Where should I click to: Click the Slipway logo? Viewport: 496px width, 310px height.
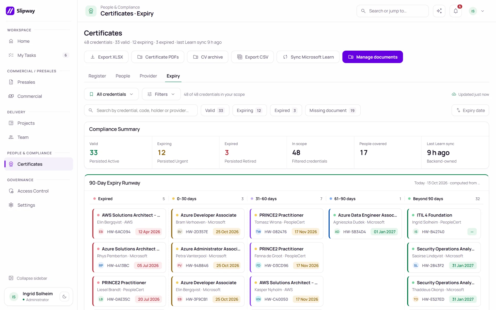[20, 11]
